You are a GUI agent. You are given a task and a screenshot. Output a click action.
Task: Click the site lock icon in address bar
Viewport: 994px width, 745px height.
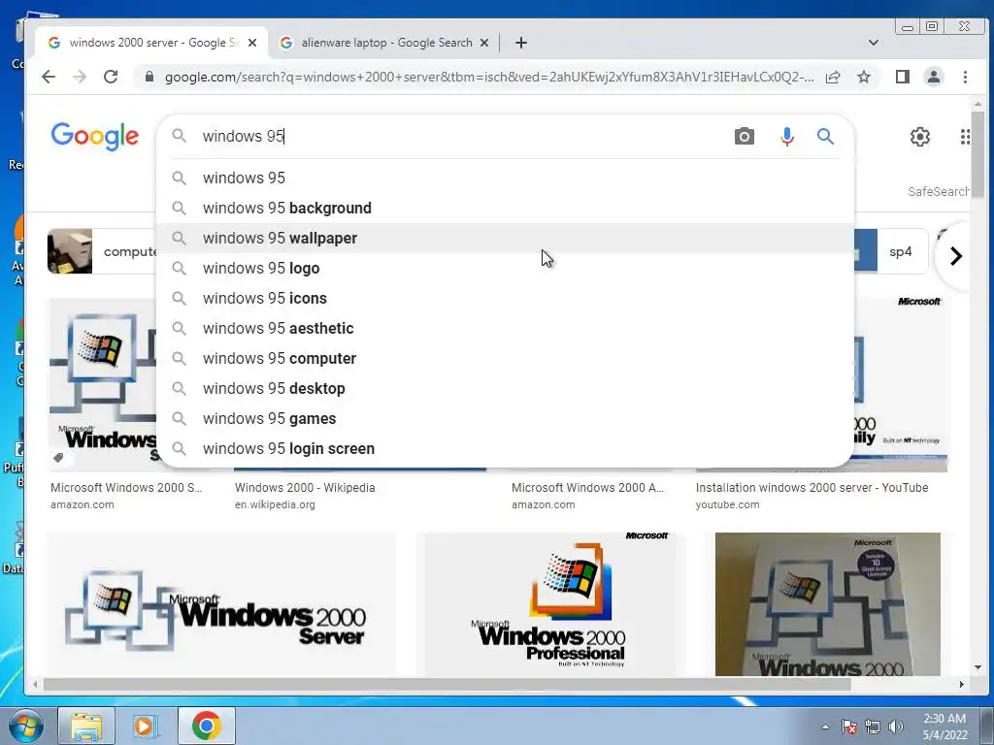(149, 77)
